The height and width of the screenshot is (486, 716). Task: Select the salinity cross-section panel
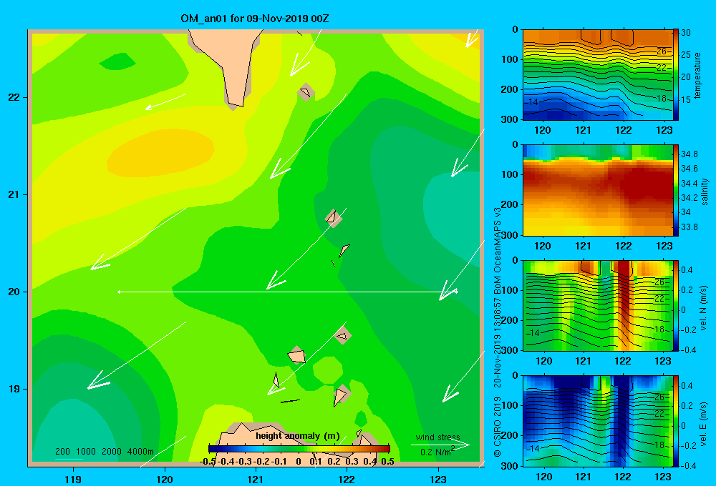tap(597, 190)
